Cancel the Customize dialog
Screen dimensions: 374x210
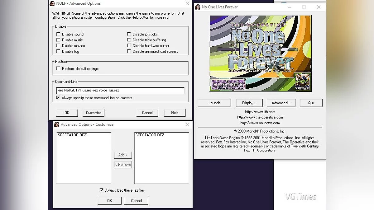click(x=136, y=201)
